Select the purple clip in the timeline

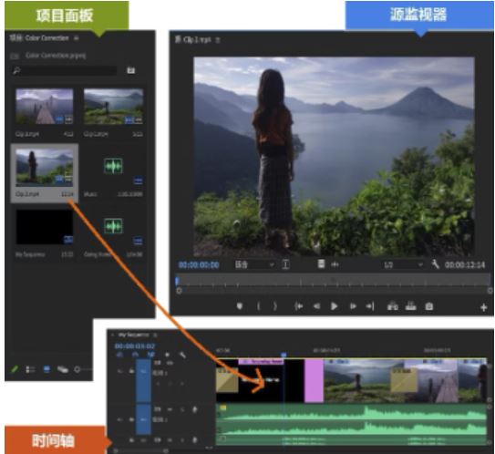tap(314, 380)
